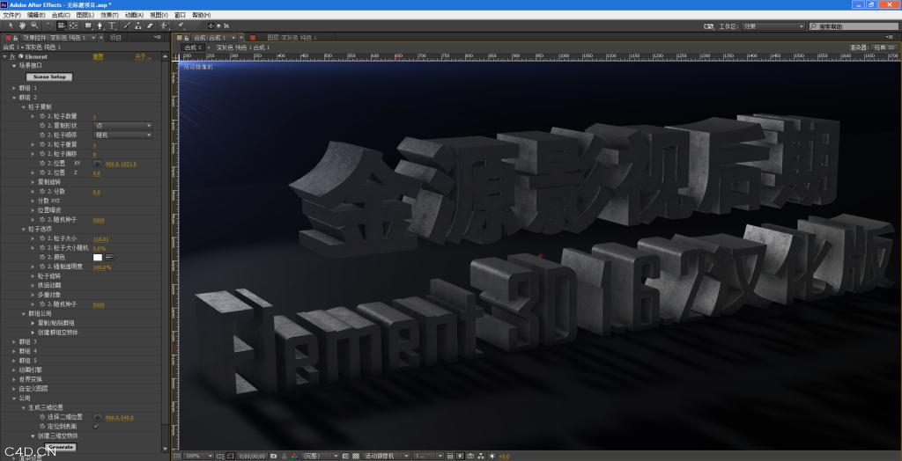
Task: Toggle the 定位到表面 checkbox
Action: click(x=95, y=427)
